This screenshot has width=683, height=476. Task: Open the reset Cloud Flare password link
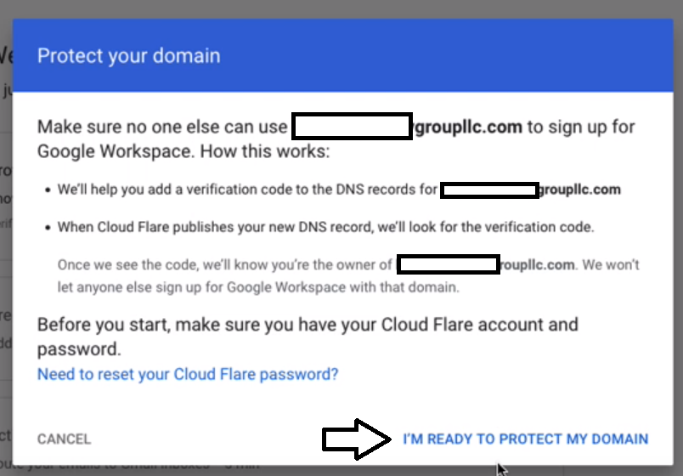pos(188,374)
